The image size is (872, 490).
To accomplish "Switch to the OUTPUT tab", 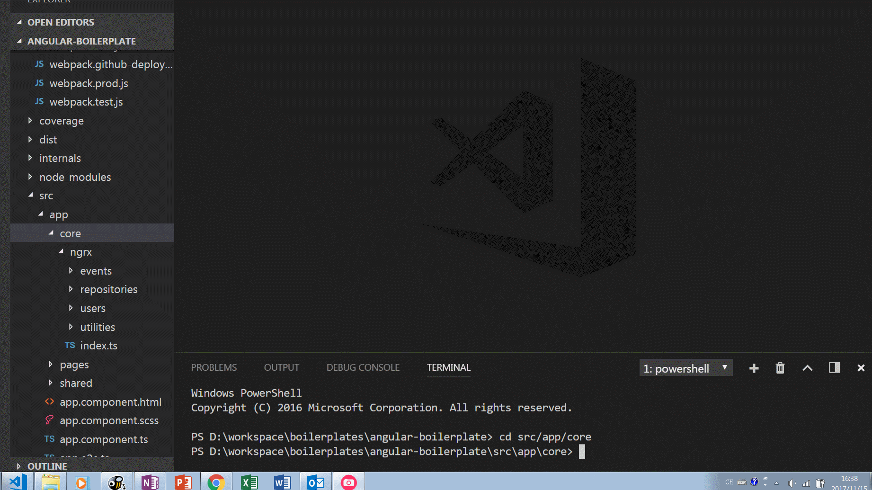I will pyautogui.click(x=282, y=367).
